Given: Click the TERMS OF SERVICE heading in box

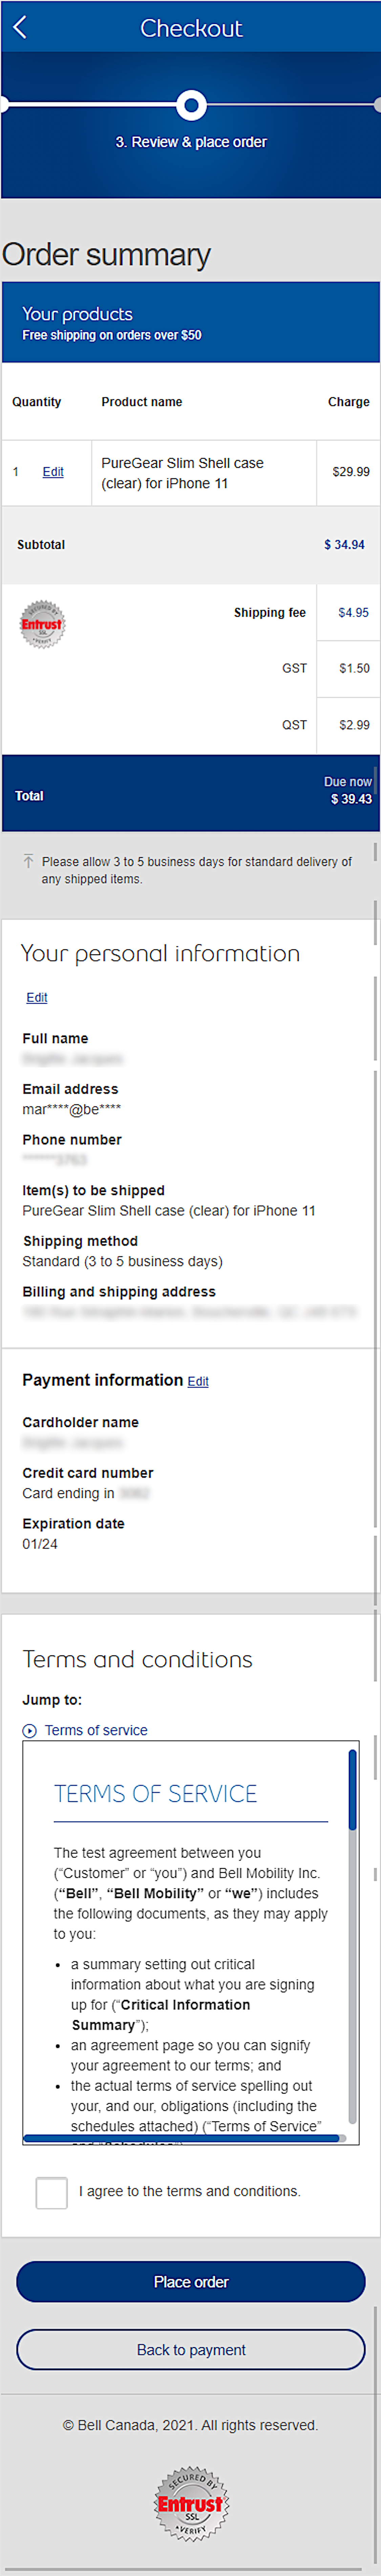Looking at the screenshot, I should pyautogui.click(x=156, y=1793).
